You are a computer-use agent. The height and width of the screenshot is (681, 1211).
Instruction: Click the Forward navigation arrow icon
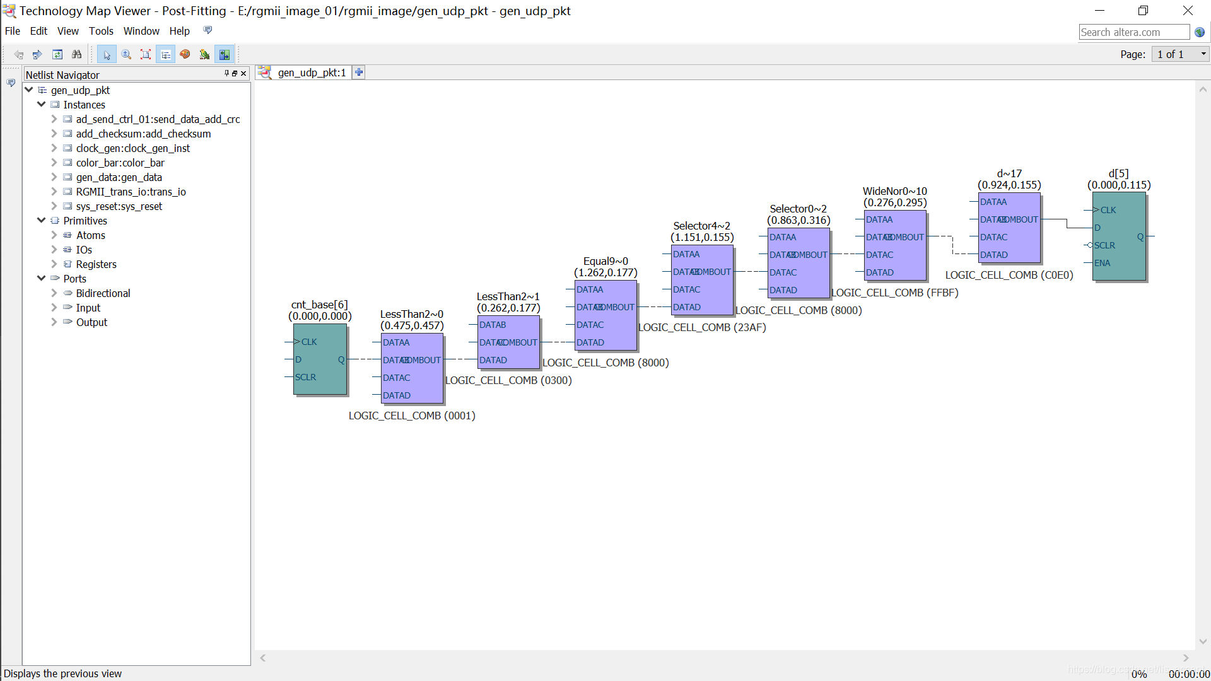tap(37, 55)
